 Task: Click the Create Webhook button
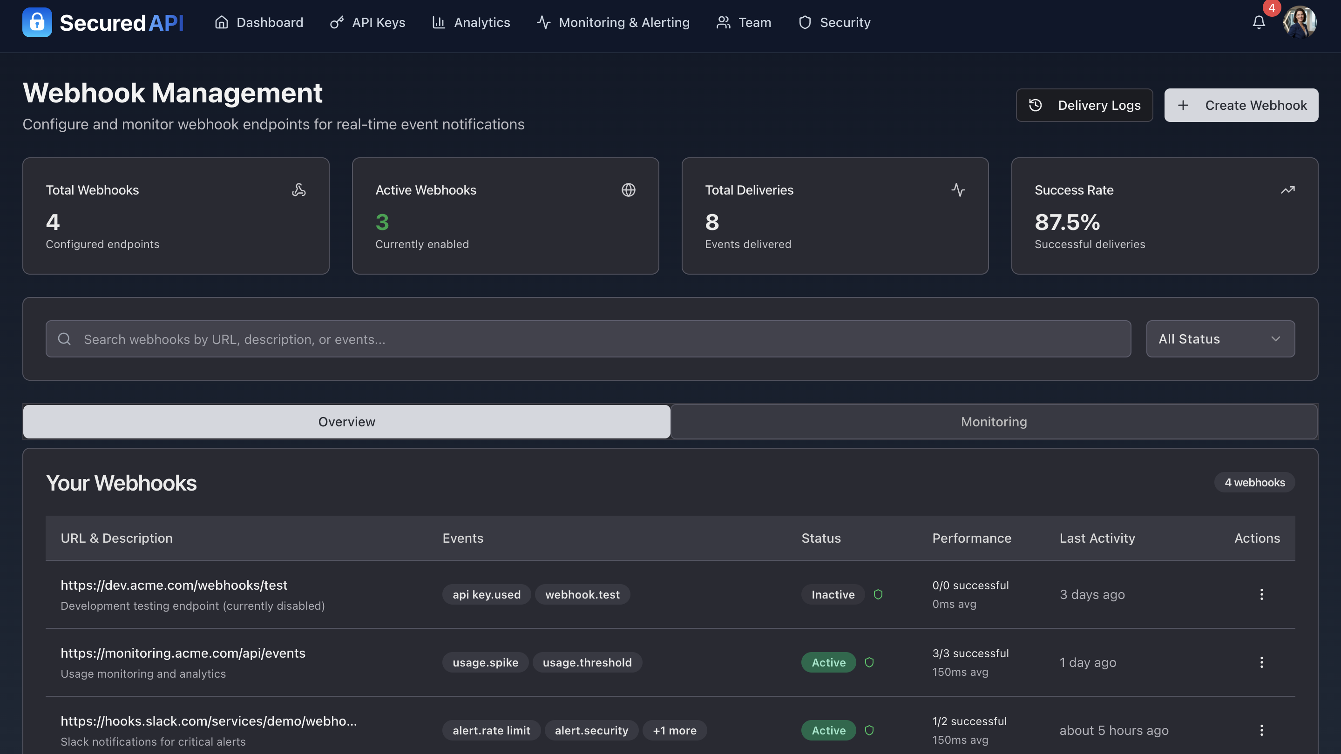[x=1242, y=105]
